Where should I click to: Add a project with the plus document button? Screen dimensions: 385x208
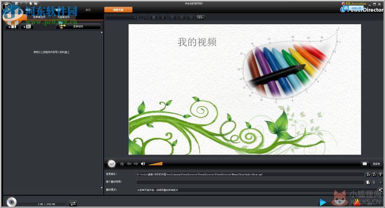coord(27,27)
